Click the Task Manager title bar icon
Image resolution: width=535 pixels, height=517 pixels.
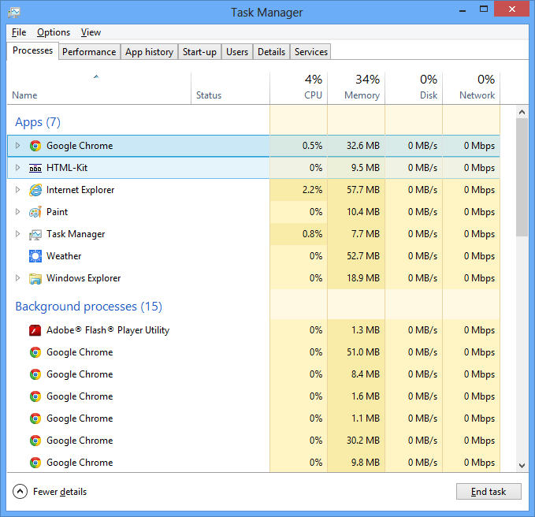tap(14, 13)
